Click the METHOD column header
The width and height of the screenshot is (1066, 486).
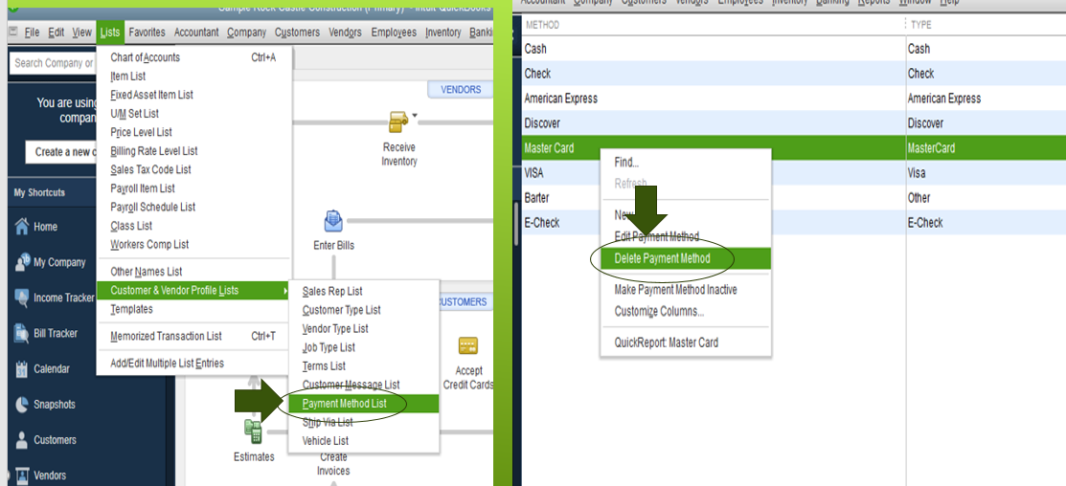tap(714, 25)
